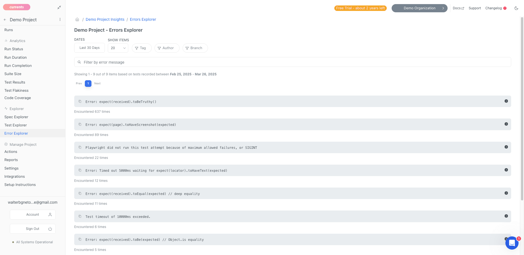
Task: Click the Sign Out button
Action: (x=33, y=229)
